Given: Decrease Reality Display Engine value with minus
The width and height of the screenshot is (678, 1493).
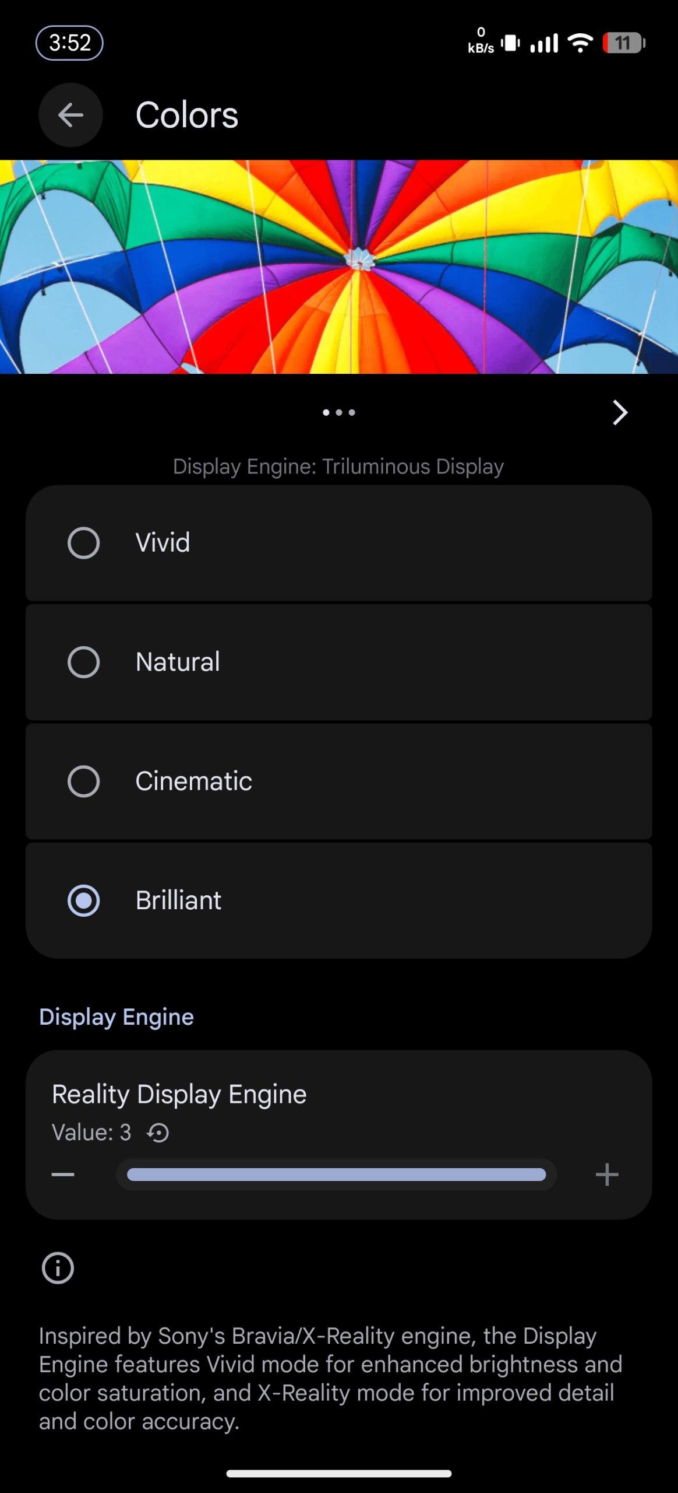Looking at the screenshot, I should [x=63, y=1175].
